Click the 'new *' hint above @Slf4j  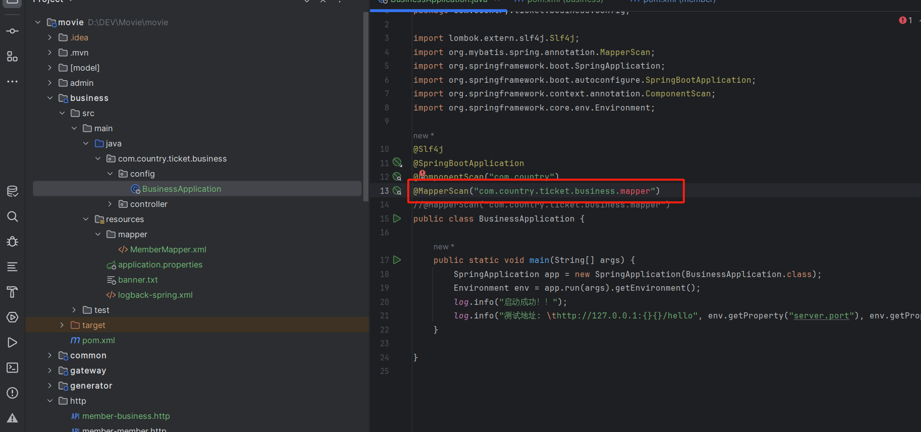(x=423, y=135)
